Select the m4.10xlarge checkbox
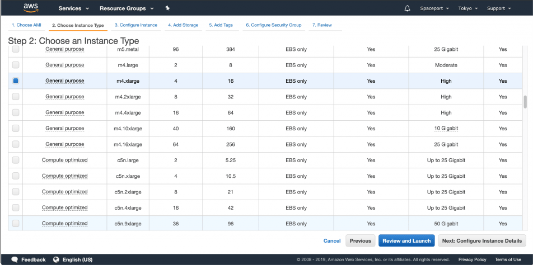 click(16, 128)
